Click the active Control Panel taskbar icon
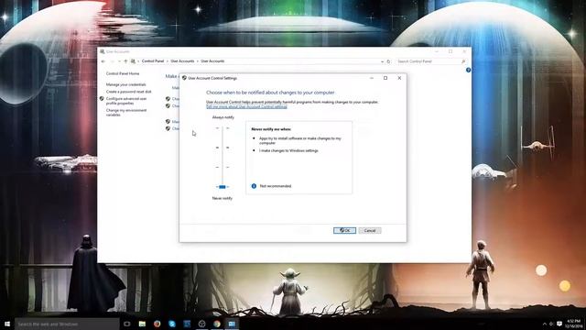This screenshot has height=330, width=586. tap(232, 324)
